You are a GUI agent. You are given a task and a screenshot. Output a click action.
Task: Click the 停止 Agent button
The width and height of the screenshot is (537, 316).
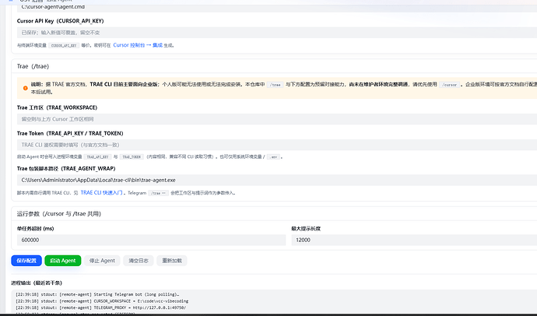(102, 261)
